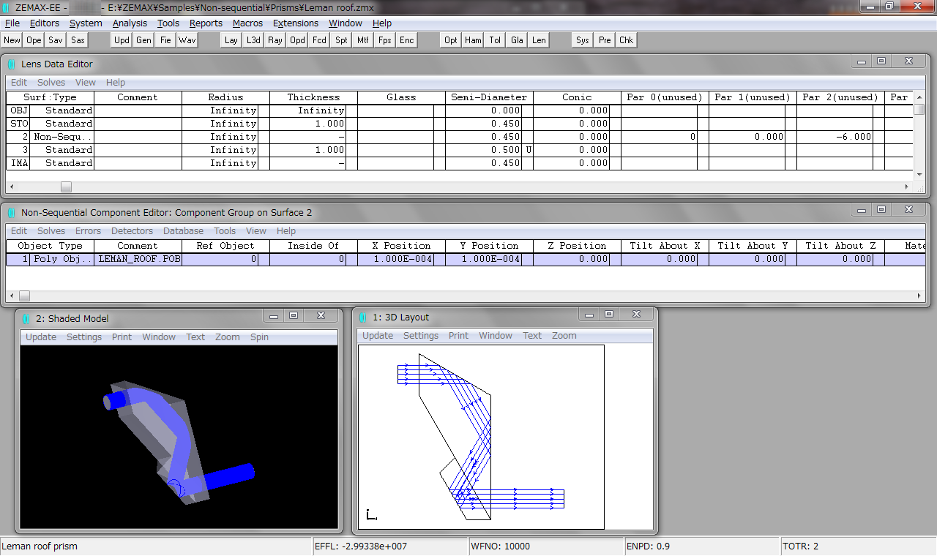Image resolution: width=937 pixels, height=556 pixels.
Task: Open the Editors menu
Action: (45, 23)
